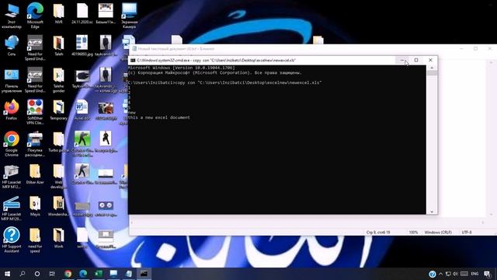Viewport: 497px width, 280px height.
Task: Switch to Command Prompt taskbar button
Action: coord(144,274)
